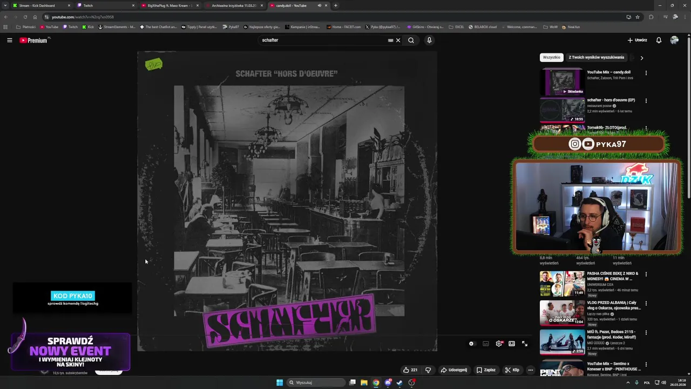Enter fullscreen in the video player

[x=525, y=344]
